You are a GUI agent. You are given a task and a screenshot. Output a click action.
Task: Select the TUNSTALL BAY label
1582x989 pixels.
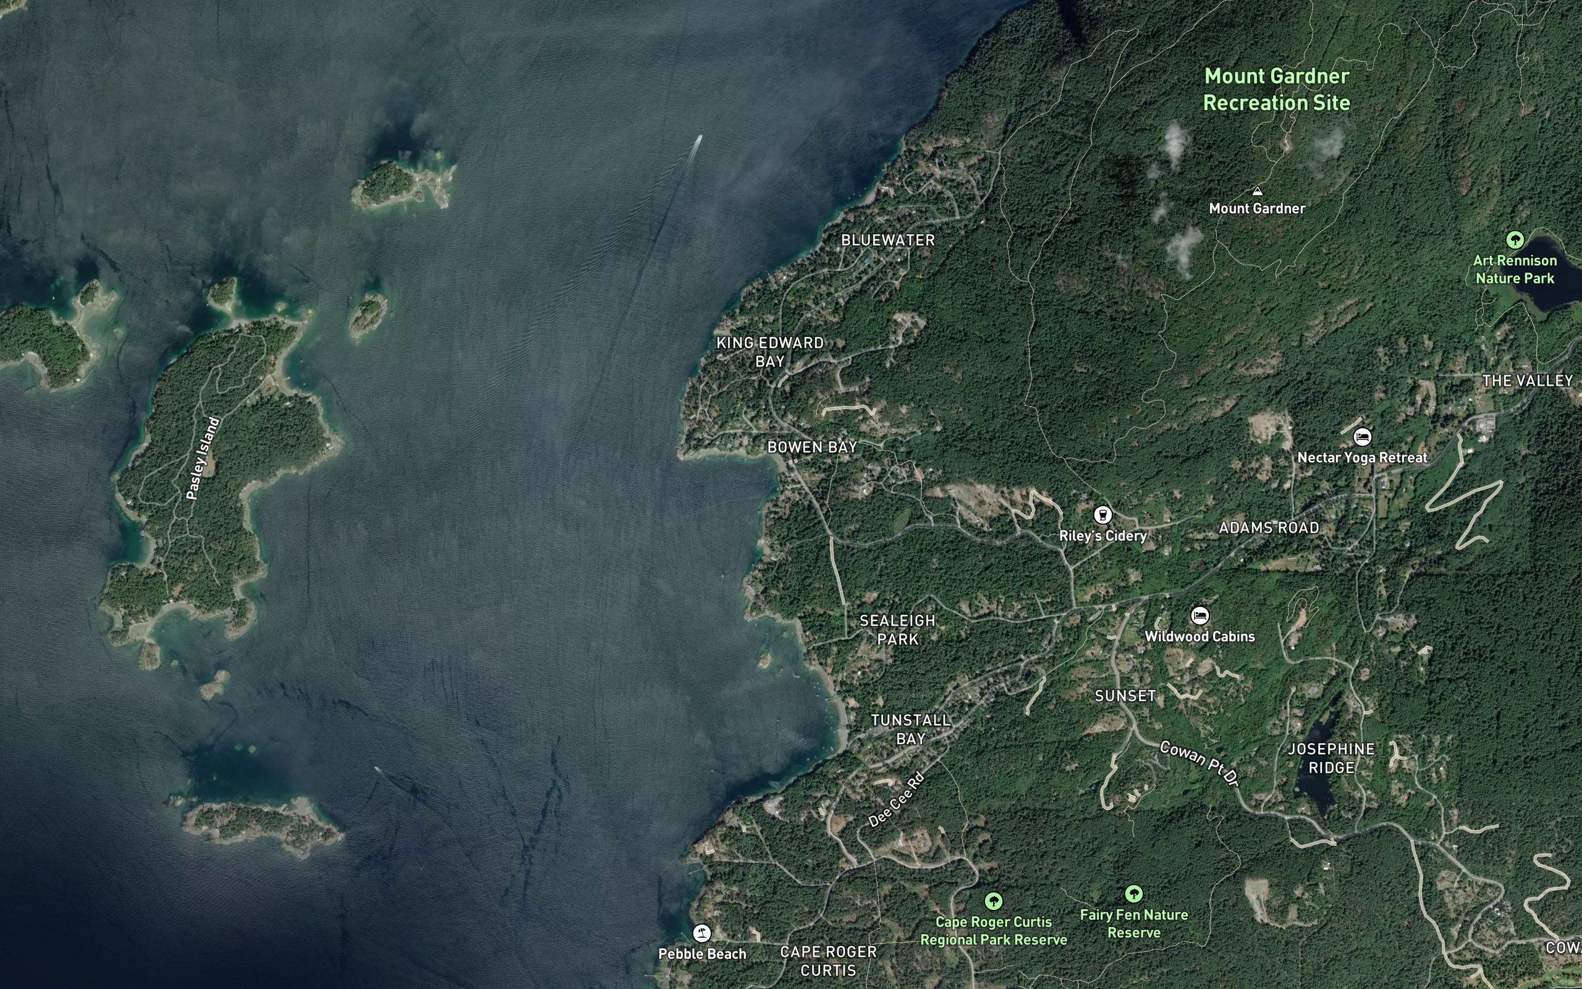click(911, 729)
